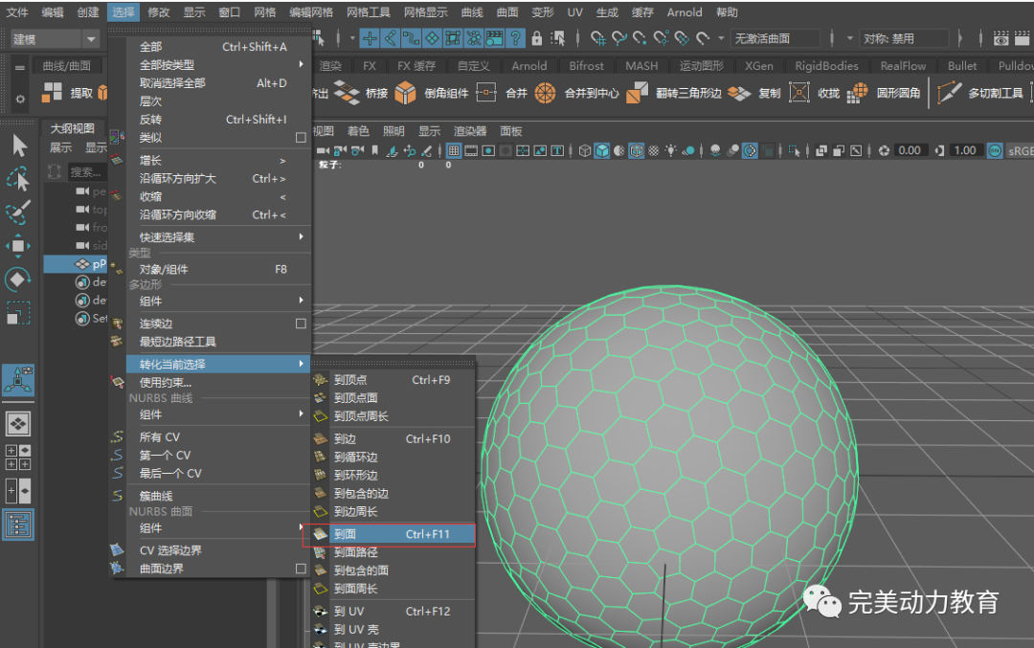Viewport: 1034px width, 648px height.
Task: Open option box for 连续边 menu item
Action: [x=301, y=324]
